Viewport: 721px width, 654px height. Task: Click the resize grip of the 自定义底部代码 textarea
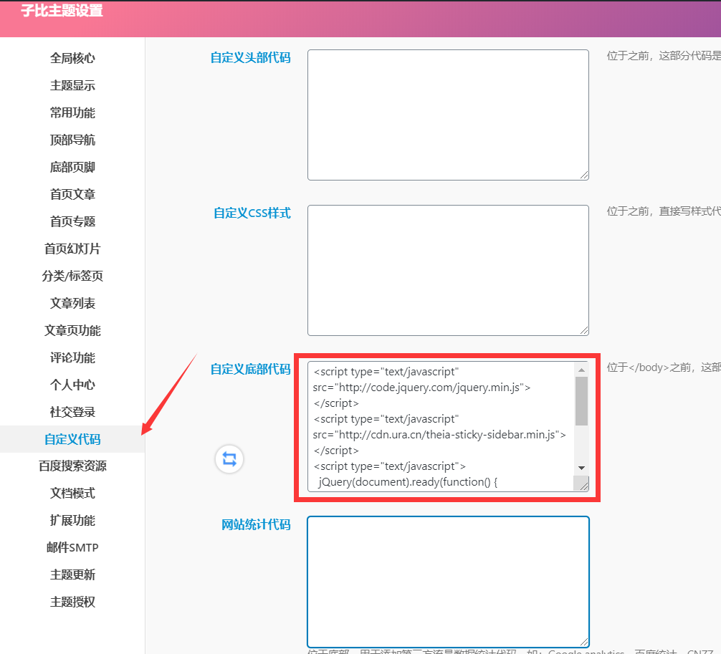click(583, 485)
